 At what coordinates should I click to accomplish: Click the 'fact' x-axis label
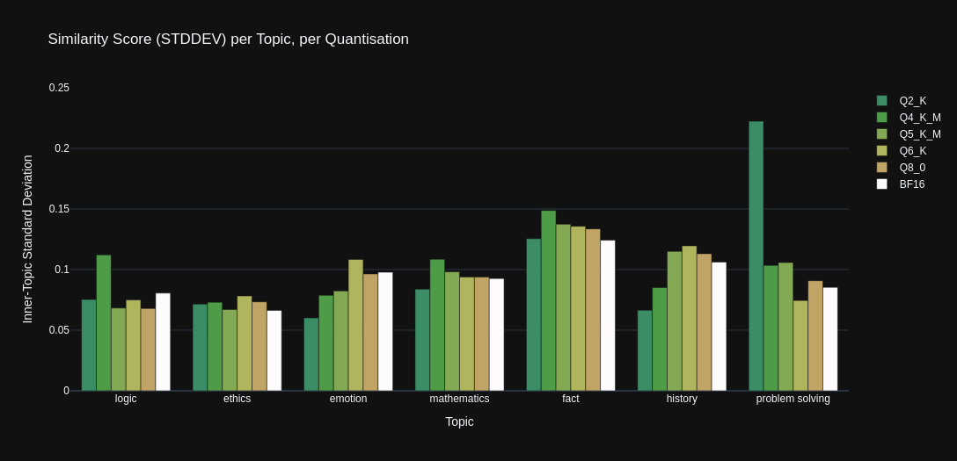click(571, 399)
